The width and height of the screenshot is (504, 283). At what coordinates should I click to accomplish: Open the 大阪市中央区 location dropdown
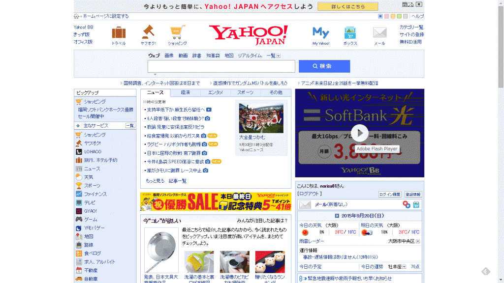418,241
